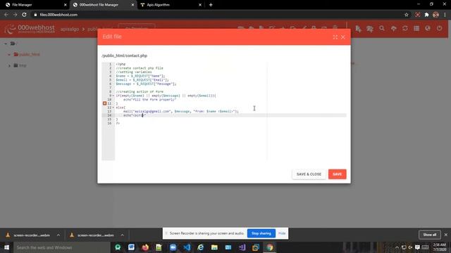This screenshot has width=451, height=253.
Task: Collapse the public_html tree arrow
Action: click(x=9, y=55)
